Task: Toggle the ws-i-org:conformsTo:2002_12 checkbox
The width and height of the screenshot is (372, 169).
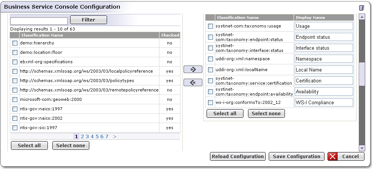Action: [x=211, y=102]
